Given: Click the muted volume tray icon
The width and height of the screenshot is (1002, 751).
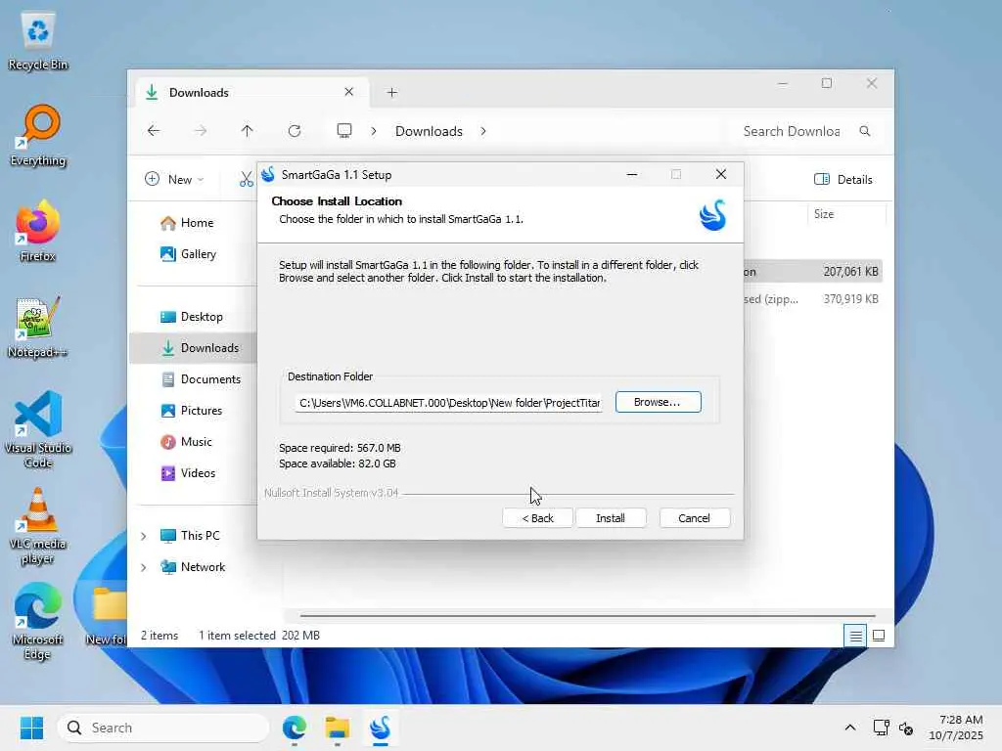Looking at the screenshot, I should (906, 728).
